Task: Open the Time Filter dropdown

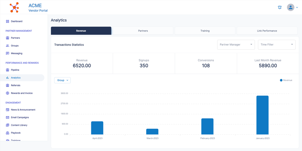Action: 277,45
